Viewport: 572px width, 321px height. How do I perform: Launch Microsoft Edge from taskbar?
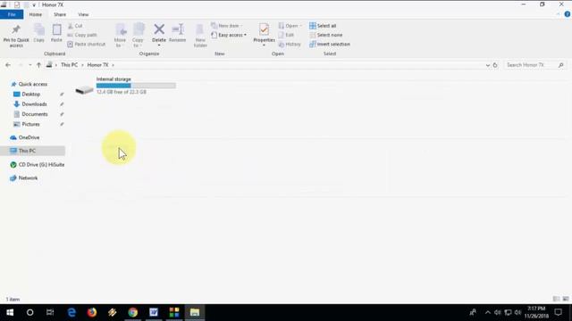click(71, 312)
